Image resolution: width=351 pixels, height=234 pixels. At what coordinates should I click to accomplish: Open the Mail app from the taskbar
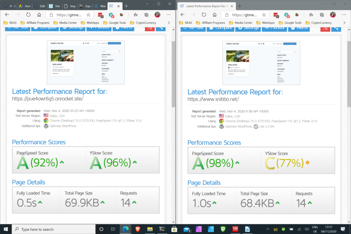(x=187, y=229)
